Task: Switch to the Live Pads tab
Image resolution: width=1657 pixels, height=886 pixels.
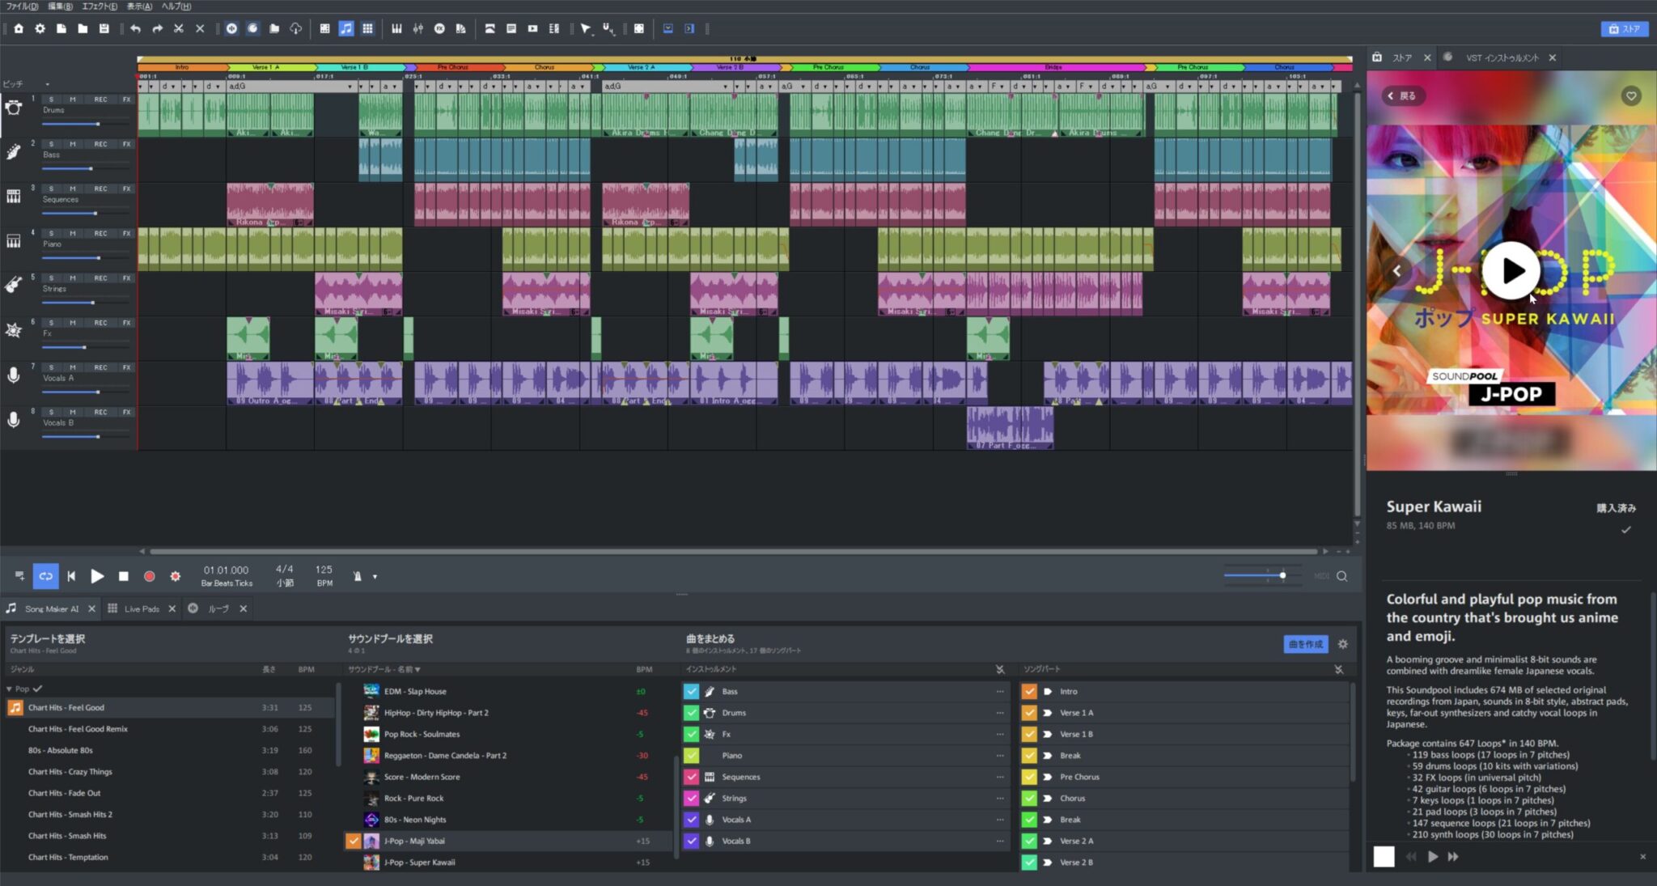Action: [142, 608]
